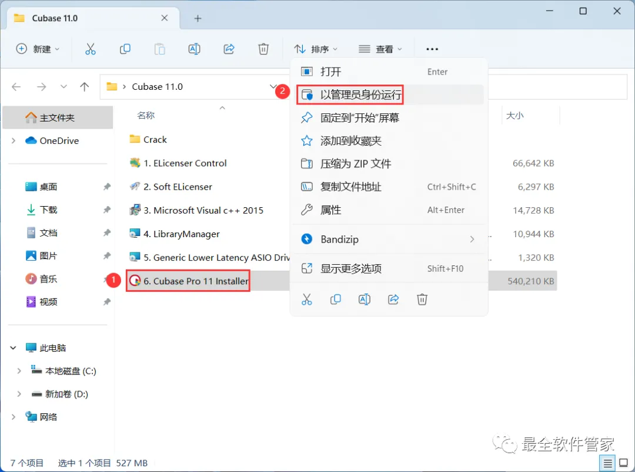Collapse 此电脑 tree node
635x472 pixels.
coord(13,348)
